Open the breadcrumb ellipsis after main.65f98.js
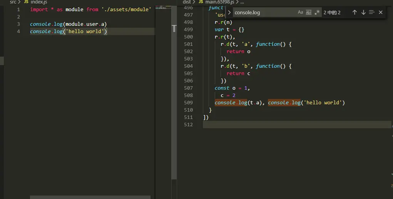Viewport: 393px width, 199px height. point(242,2)
